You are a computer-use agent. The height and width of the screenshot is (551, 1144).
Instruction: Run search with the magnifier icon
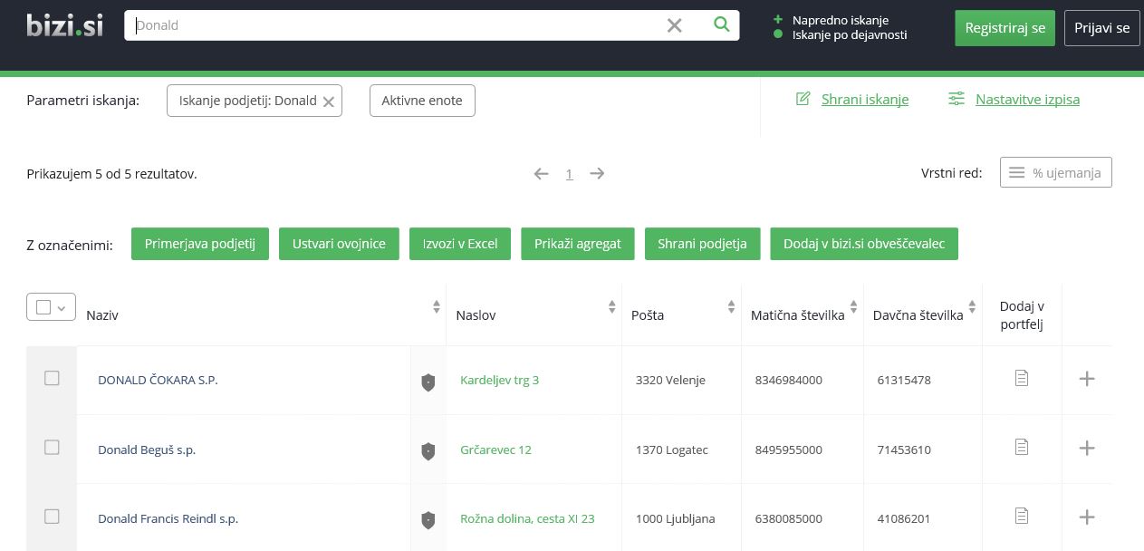721,24
